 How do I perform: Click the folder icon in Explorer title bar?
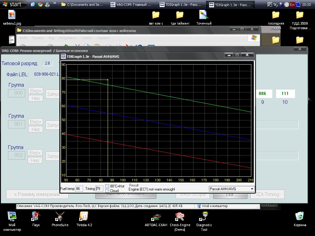point(19,30)
